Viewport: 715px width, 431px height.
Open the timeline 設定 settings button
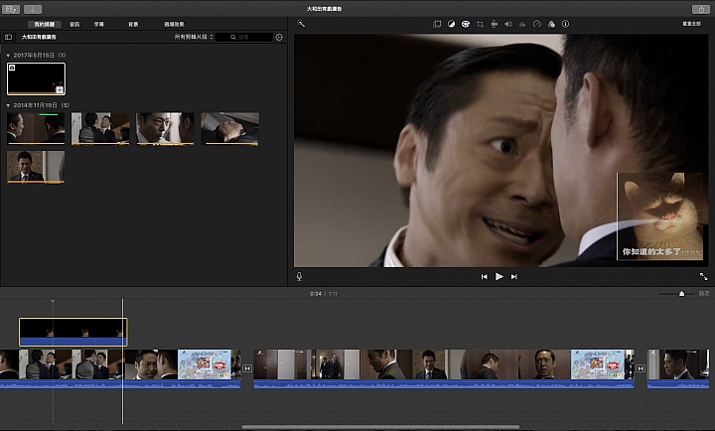tap(704, 293)
